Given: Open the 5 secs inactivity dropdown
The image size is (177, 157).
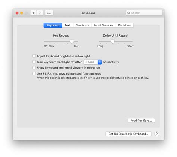Looking at the screenshot, I should point(93,62).
